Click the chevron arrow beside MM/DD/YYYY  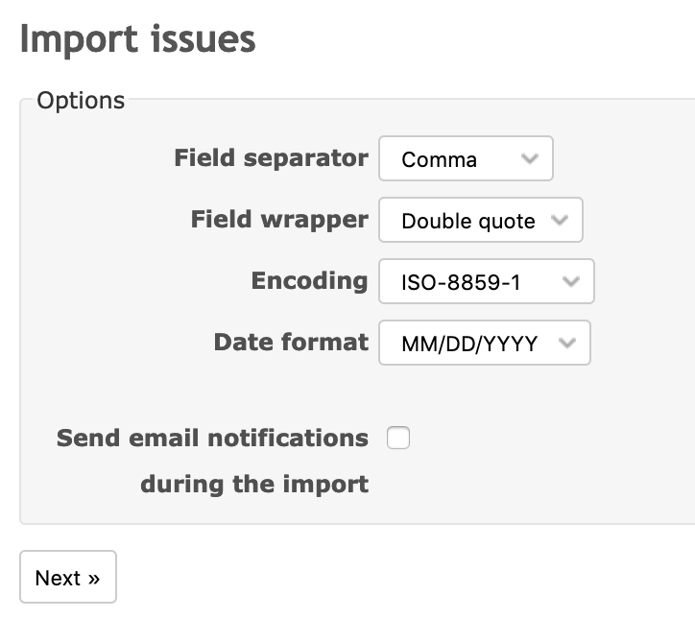click(x=566, y=344)
